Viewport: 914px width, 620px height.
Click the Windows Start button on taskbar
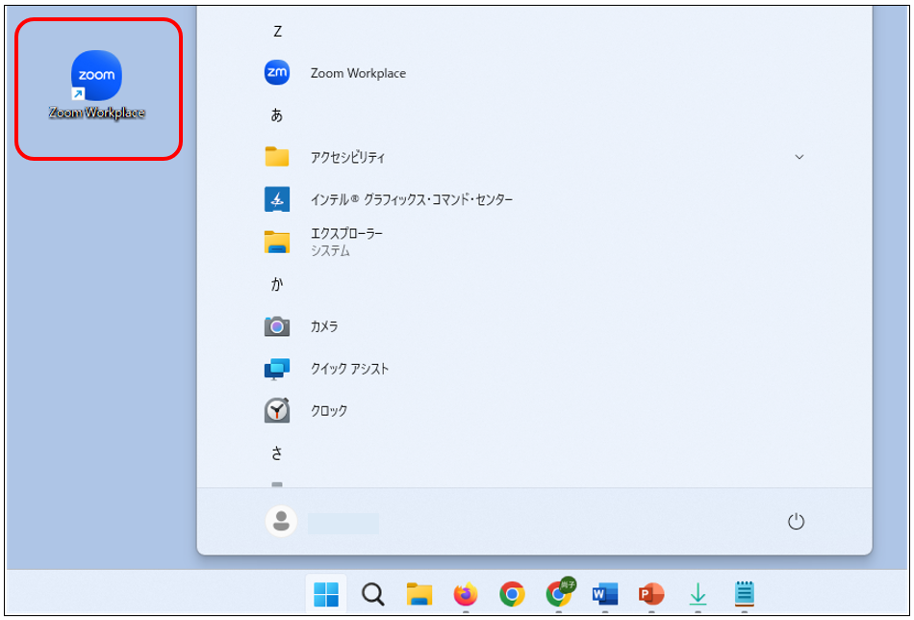coord(326,595)
